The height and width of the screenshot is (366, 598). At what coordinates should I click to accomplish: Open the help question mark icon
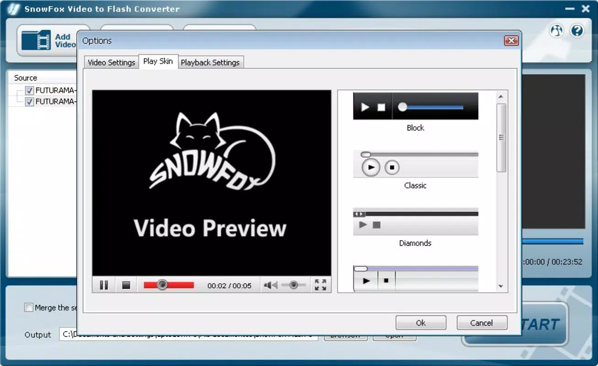click(x=576, y=31)
